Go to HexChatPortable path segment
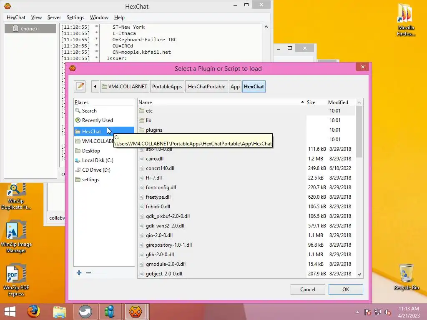Image resolution: width=427 pixels, height=320 pixels. point(206,87)
